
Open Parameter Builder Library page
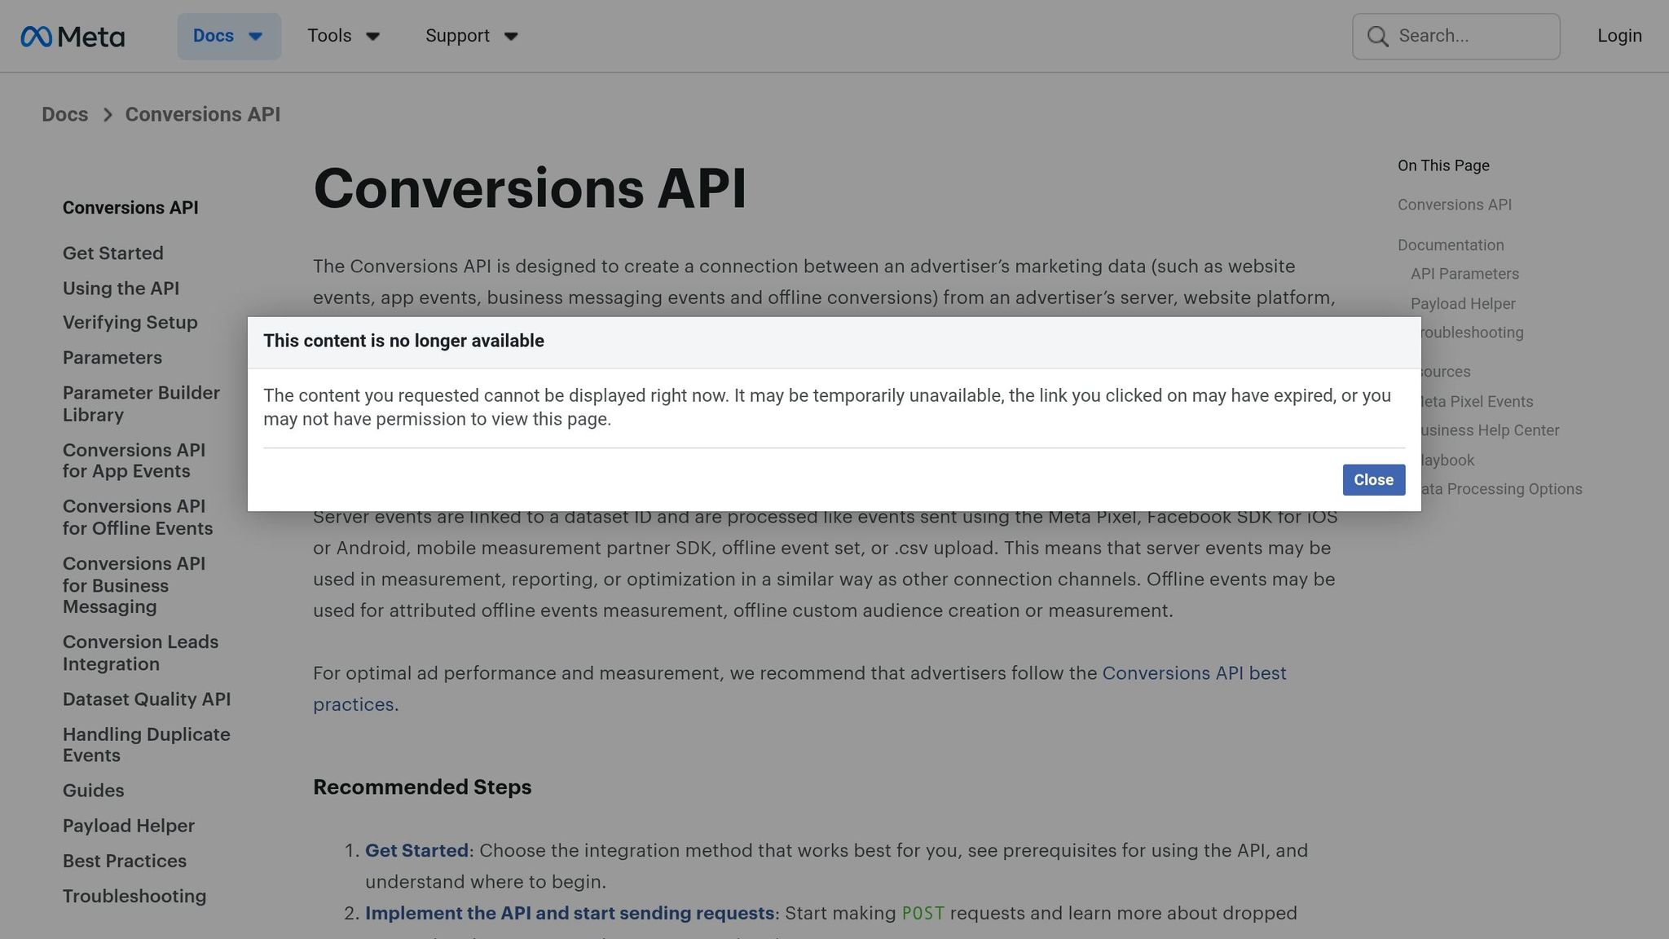[x=142, y=404]
